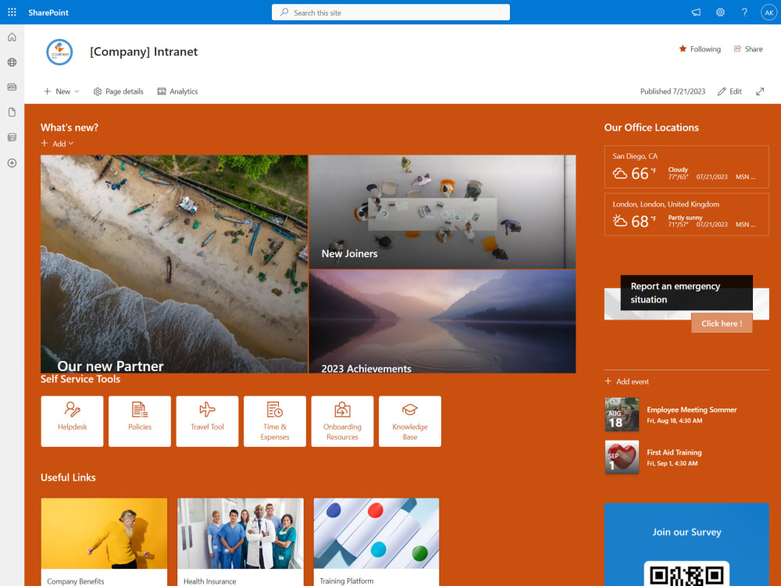The height and width of the screenshot is (586, 781).
Task: Open the Knowledge Base
Action: click(409, 421)
